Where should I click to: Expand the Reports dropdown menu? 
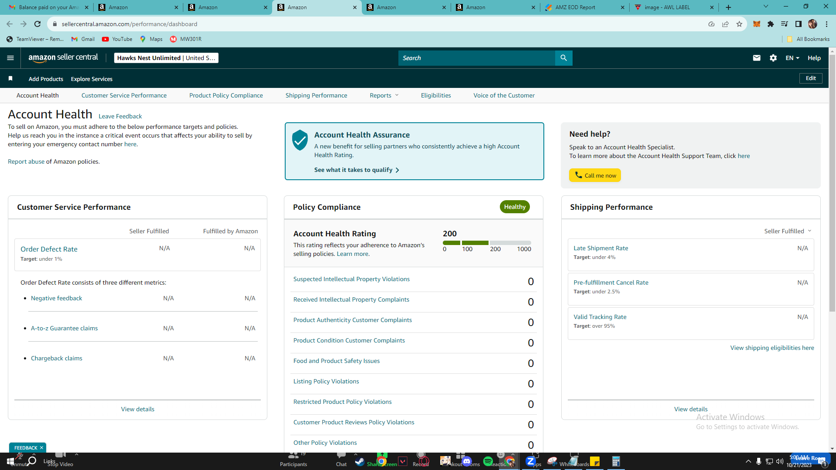click(384, 95)
